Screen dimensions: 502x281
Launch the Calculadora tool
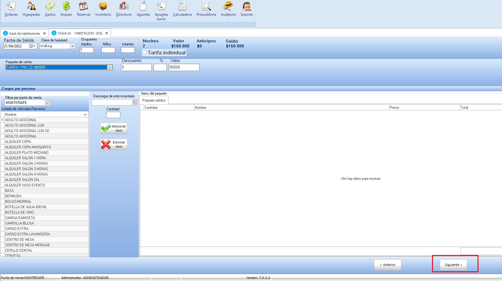click(x=182, y=9)
